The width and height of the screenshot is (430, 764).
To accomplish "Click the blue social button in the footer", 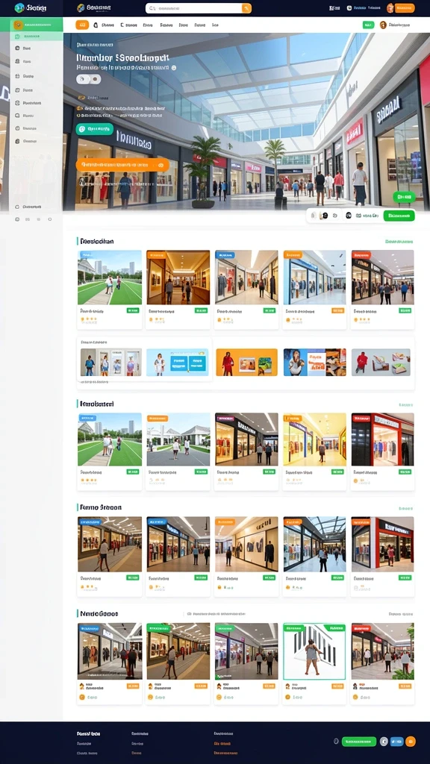I will [397, 742].
